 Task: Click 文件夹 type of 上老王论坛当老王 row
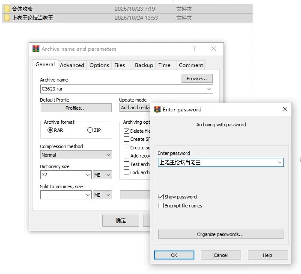pyautogui.click(x=184, y=18)
